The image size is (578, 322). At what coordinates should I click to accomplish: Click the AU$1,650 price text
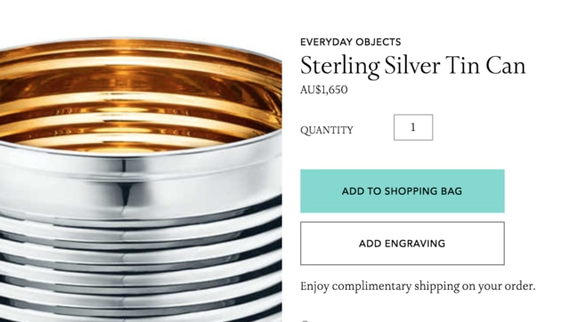[x=323, y=90]
